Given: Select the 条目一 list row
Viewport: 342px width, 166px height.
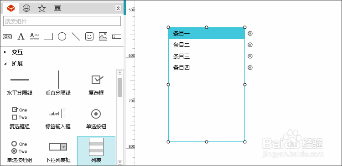Looking at the screenshot, I should coord(207,34).
